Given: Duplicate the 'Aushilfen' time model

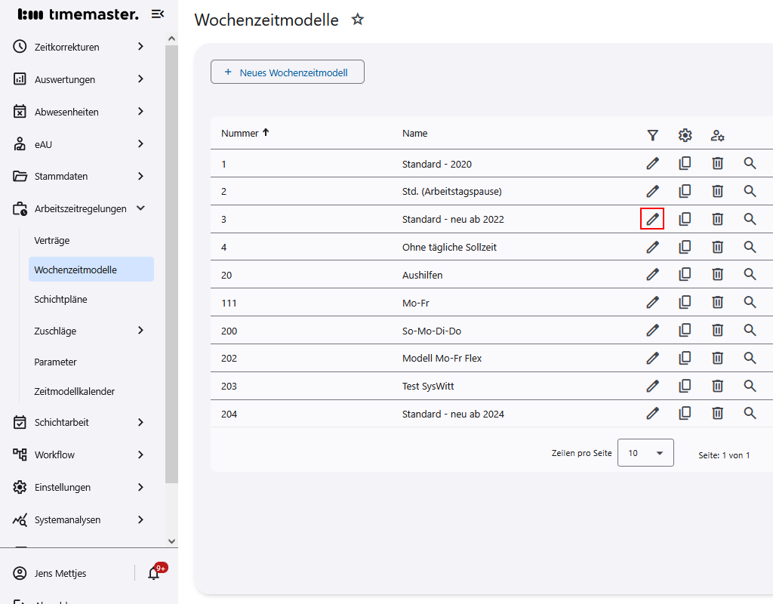Looking at the screenshot, I should [685, 274].
